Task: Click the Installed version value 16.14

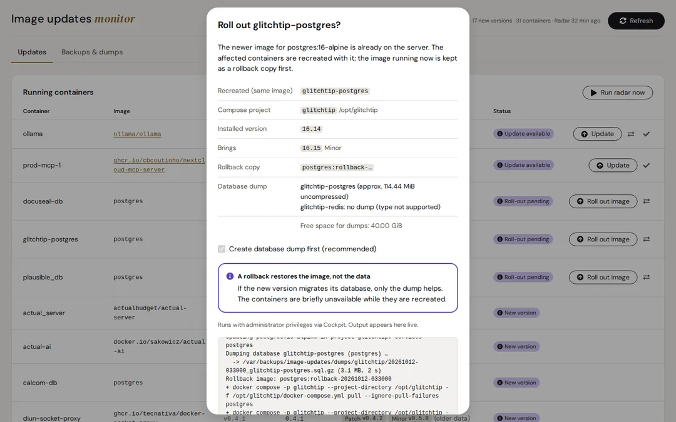Action: click(311, 129)
